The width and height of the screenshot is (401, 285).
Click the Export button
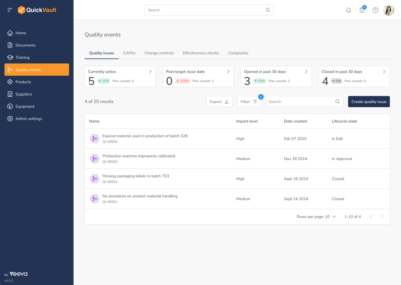click(219, 102)
